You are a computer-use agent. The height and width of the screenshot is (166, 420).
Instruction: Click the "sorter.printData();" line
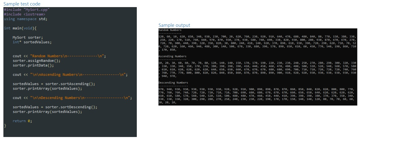pyautogui.click(x=33, y=65)
